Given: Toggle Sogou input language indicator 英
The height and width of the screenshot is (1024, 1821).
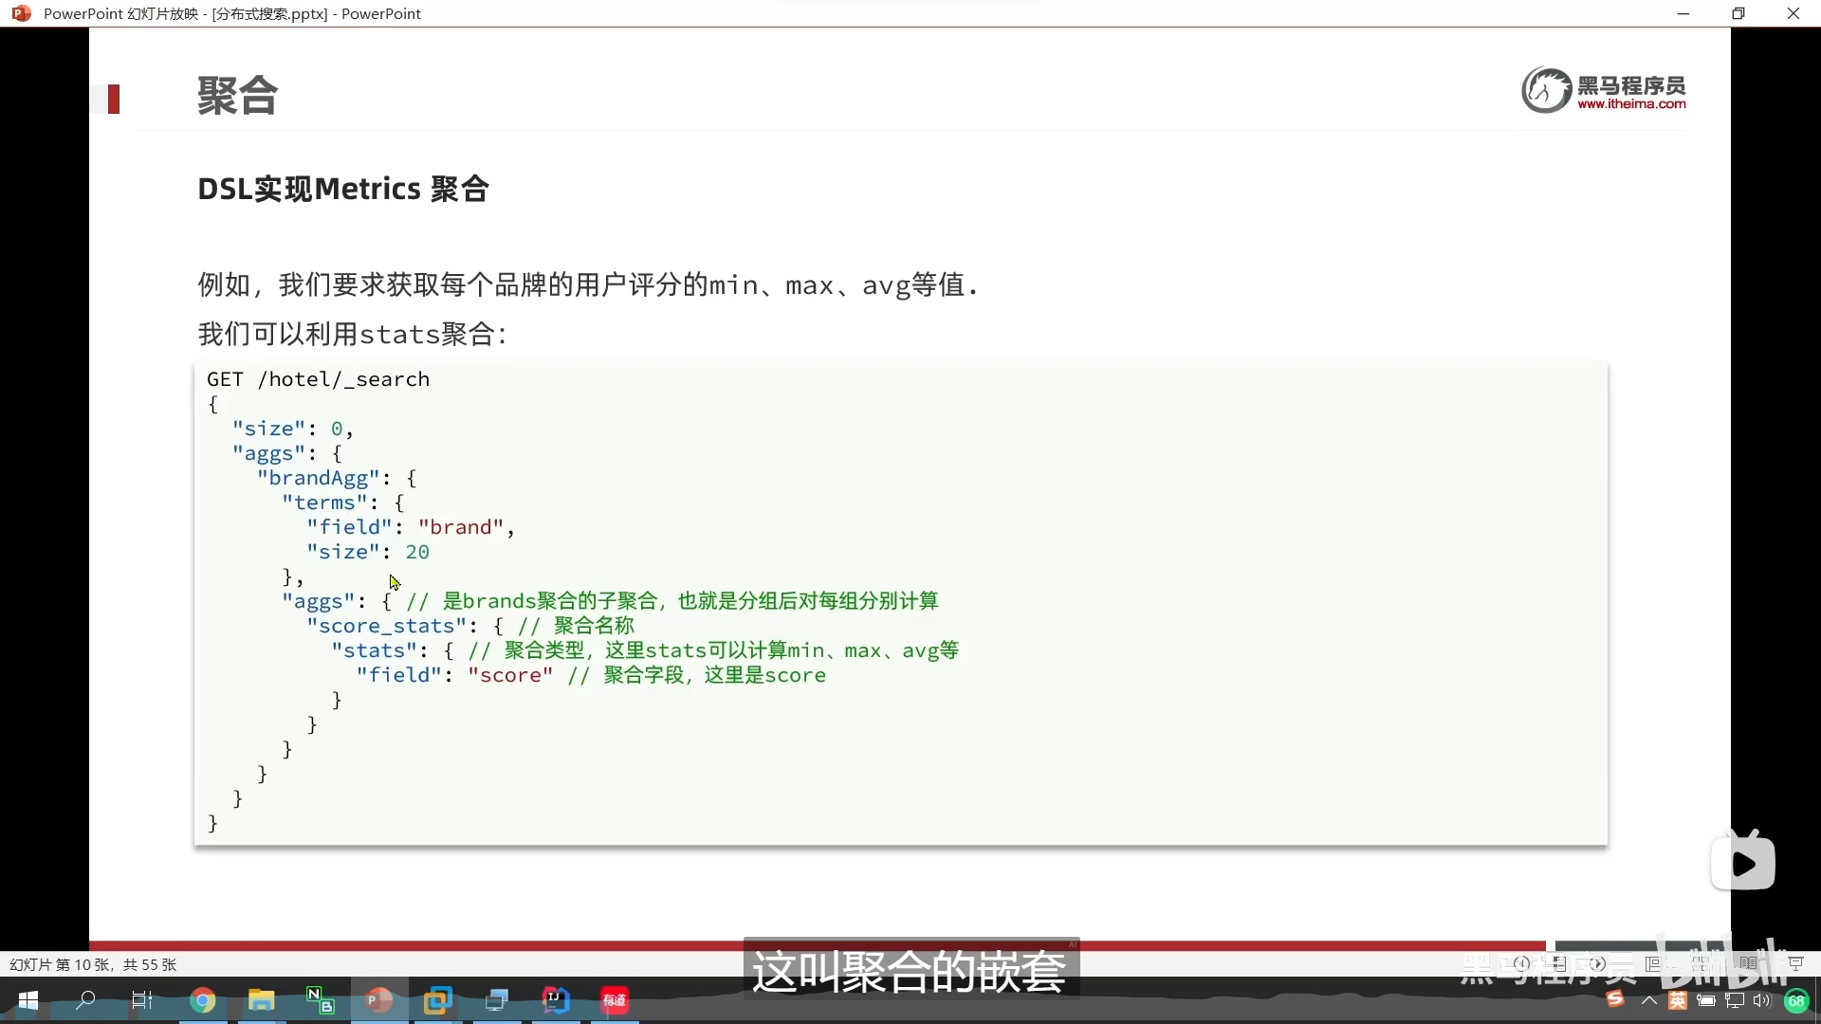Looking at the screenshot, I should coord(1677,1000).
